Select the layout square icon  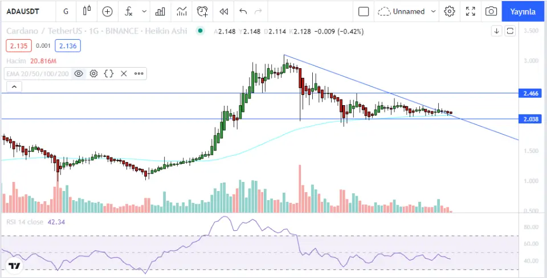(364, 11)
